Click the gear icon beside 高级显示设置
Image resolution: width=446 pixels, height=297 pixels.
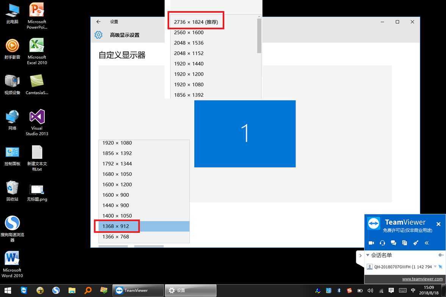click(x=99, y=35)
